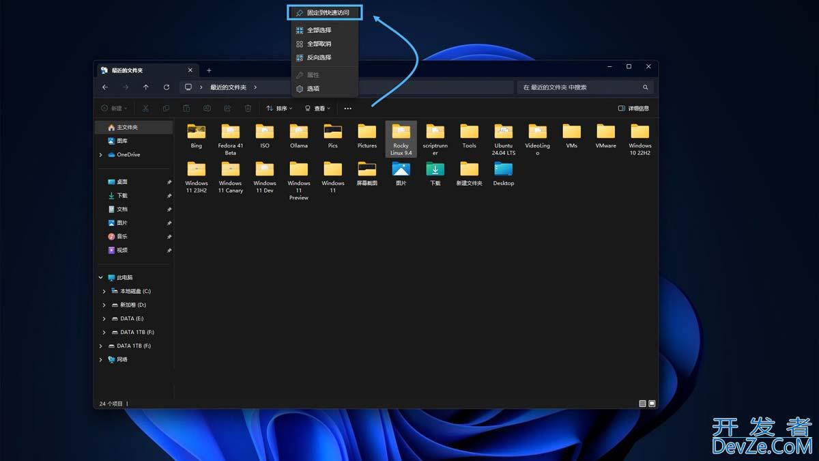Click the pin icon beside 桌面
819x461 pixels.
coord(169,182)
